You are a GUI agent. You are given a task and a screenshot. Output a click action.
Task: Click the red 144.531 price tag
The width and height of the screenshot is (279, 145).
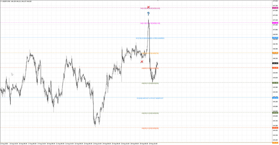point(275,128)
